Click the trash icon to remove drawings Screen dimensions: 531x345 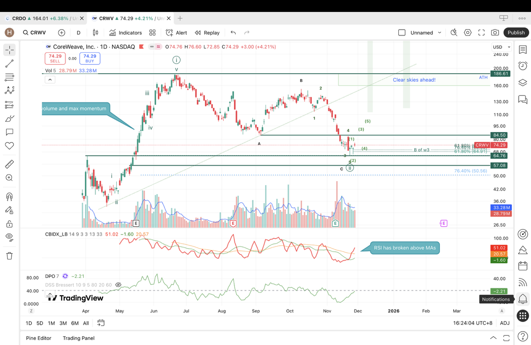[9, 256]
